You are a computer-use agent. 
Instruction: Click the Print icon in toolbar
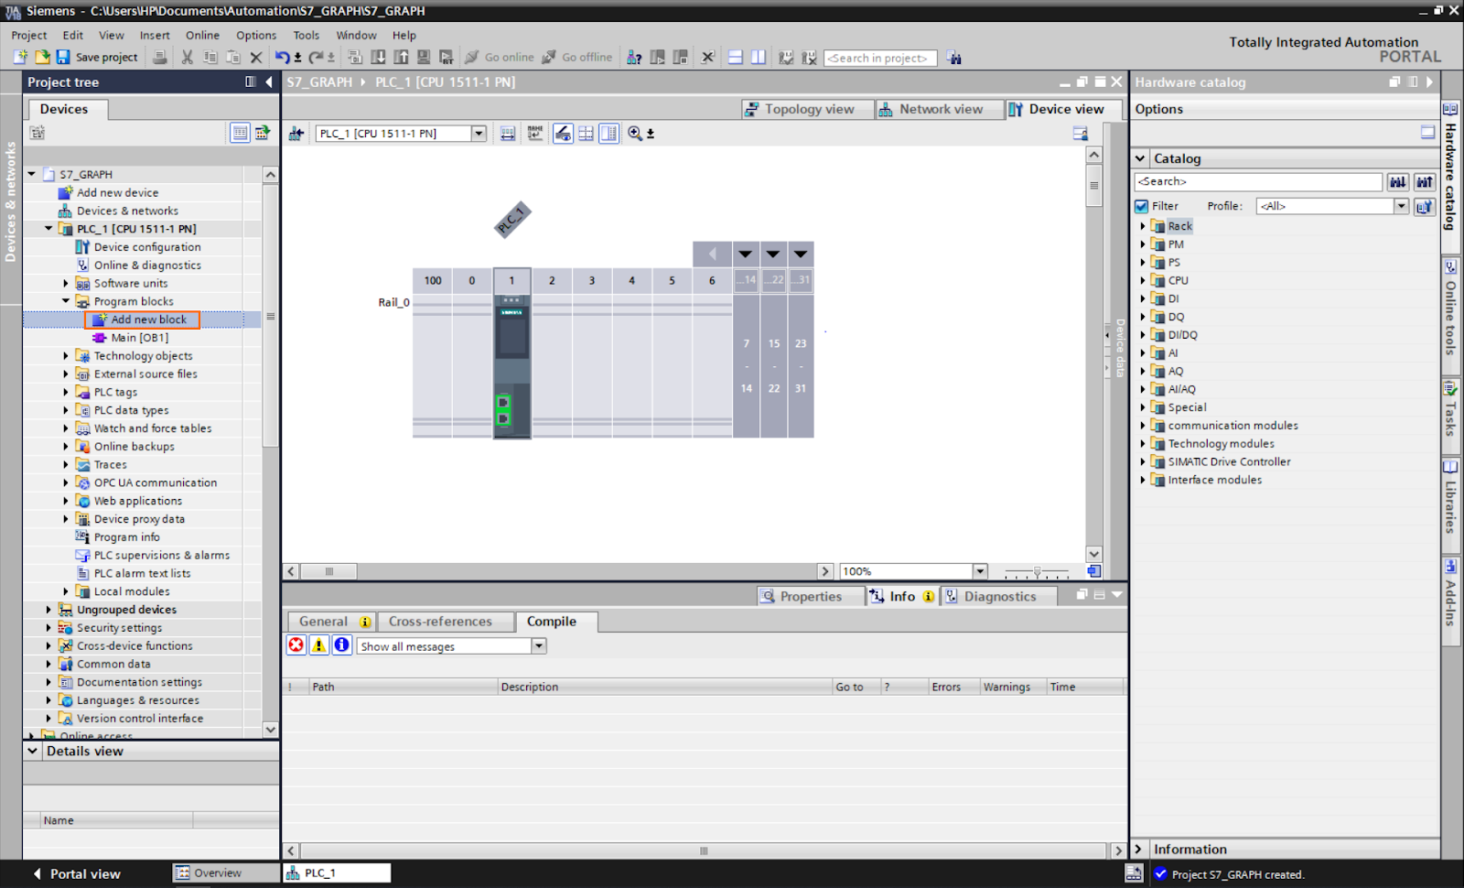click(x=160, y=57)
